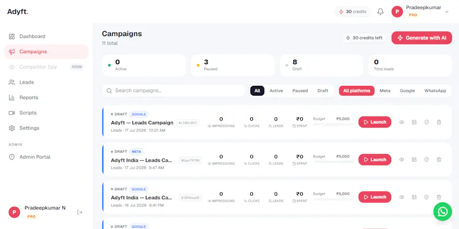Click the Search campaigns input field

coord(173,91)
